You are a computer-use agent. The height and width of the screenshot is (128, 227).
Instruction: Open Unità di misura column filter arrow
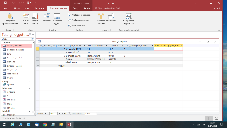(106, 46)
